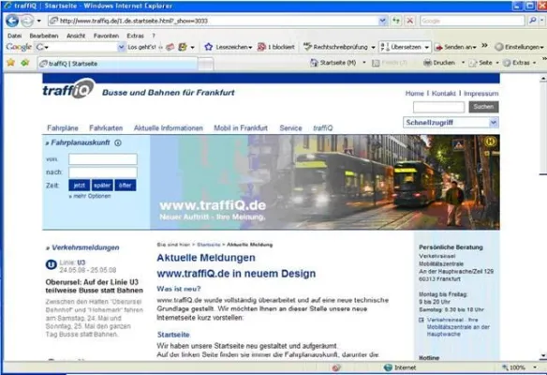Click the Google search box in IE
Viewport: 547px width, 375px height.
click(x=472, y=21)
